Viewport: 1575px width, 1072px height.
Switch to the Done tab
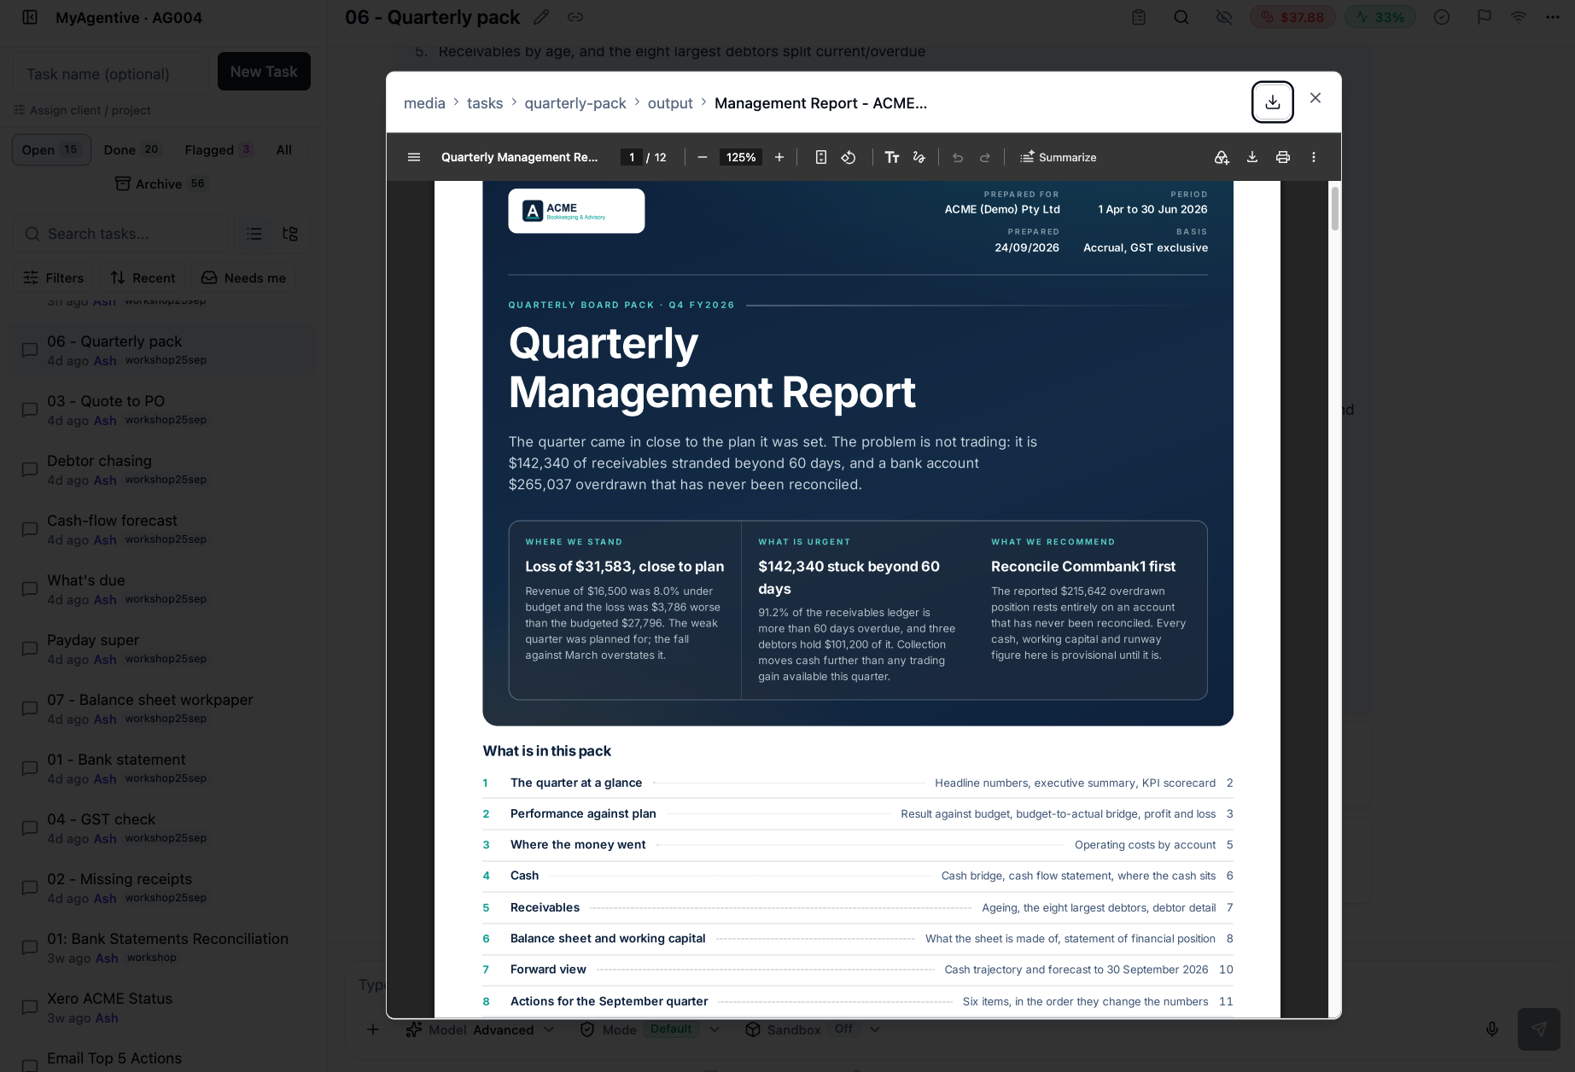(132, 150)
